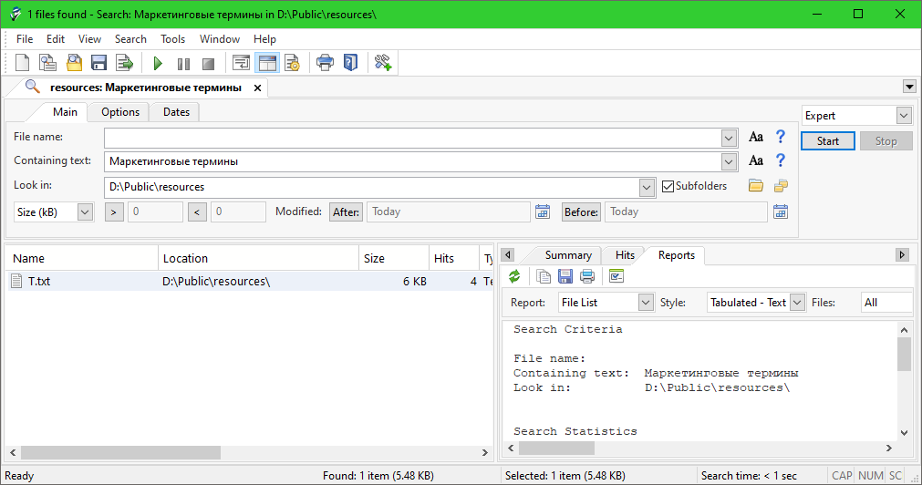Click blue help icon for File name
The width and height of the screenshot is (922, 485).
point(780,137)
